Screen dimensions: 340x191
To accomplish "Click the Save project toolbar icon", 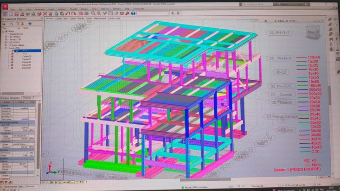I will pos(17,13).
